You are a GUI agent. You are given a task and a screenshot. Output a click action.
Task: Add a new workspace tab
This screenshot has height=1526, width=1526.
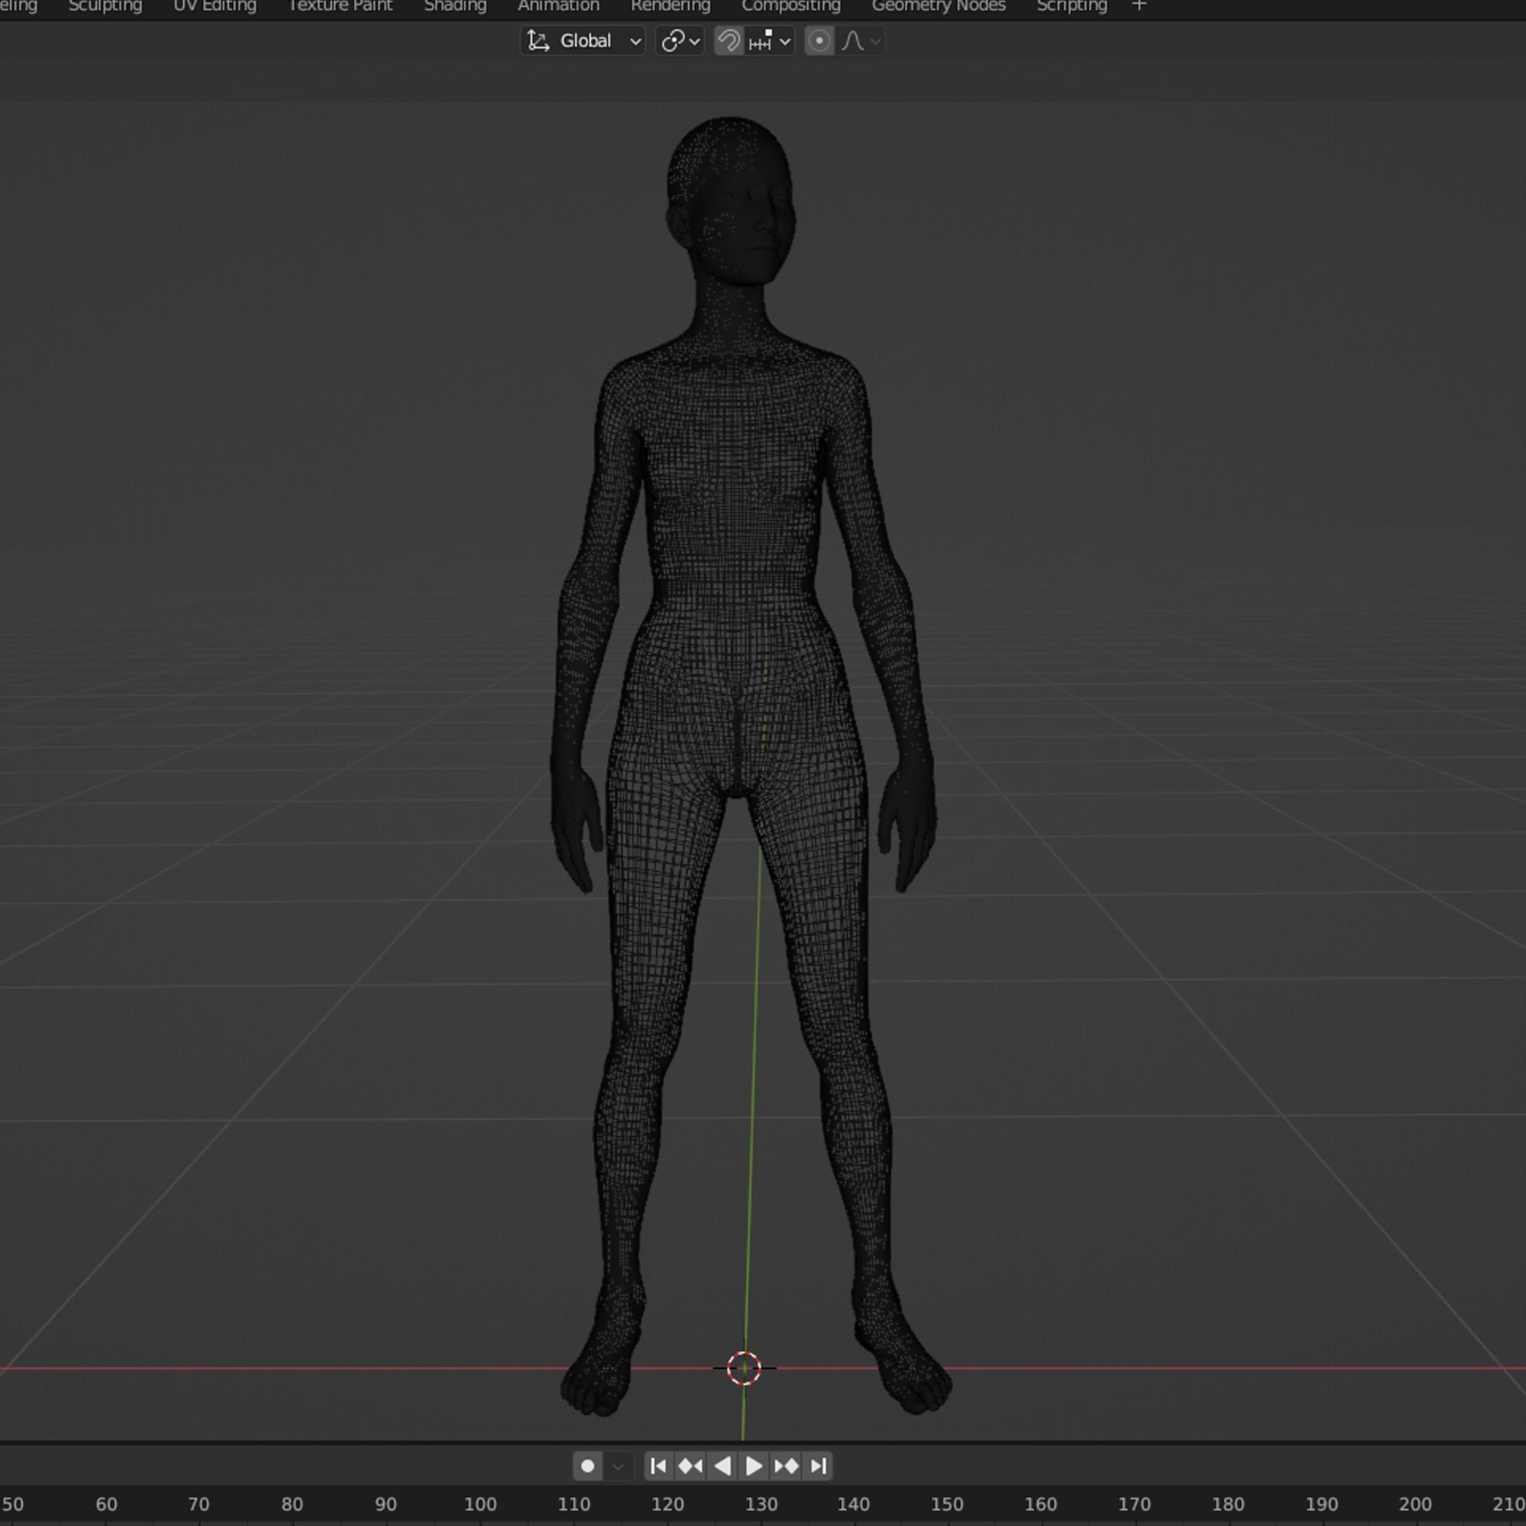[x=1139, y=6]
